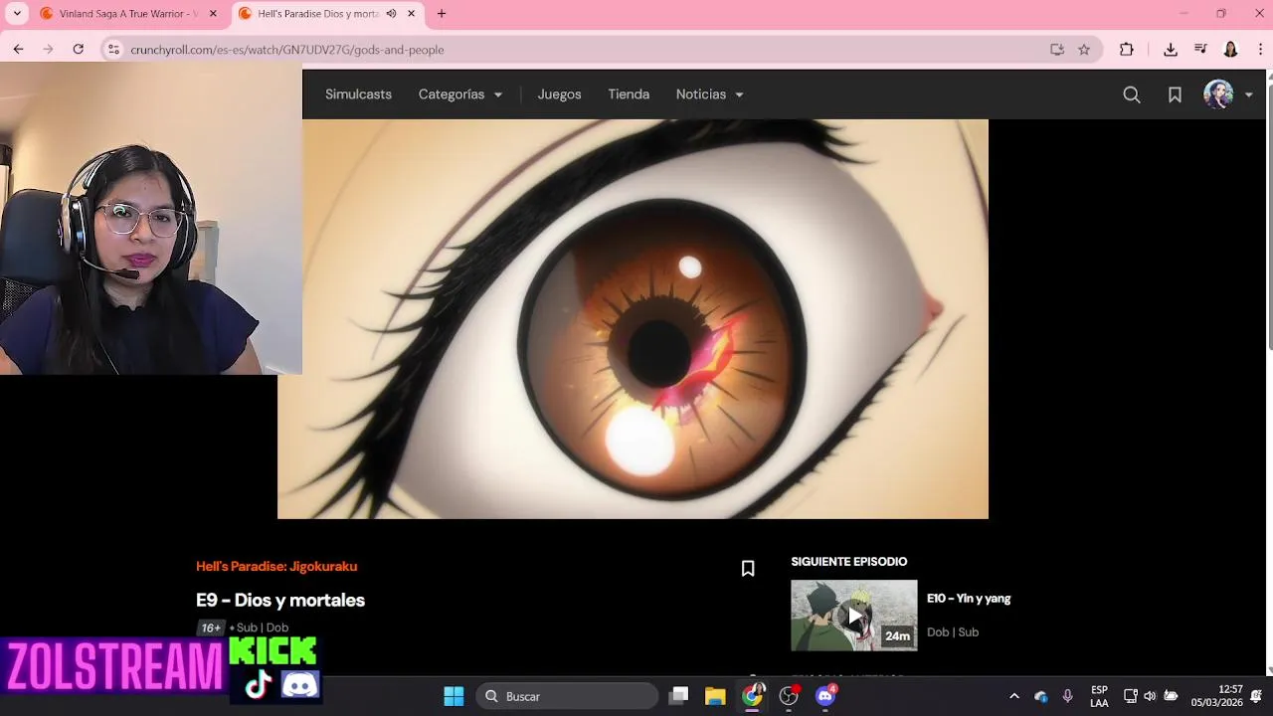Image resolution: width=1273 pixels, height=716 pixels.
Task: Open the E10 – Yin y yang title link
Action: [969, 599]
